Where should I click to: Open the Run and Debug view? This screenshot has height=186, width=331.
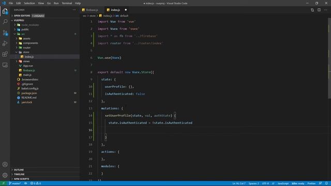[x=5, y=43]
